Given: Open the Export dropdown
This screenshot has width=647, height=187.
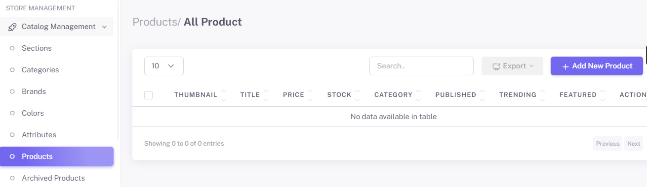Looking at the screenshot, I should 512,66.
